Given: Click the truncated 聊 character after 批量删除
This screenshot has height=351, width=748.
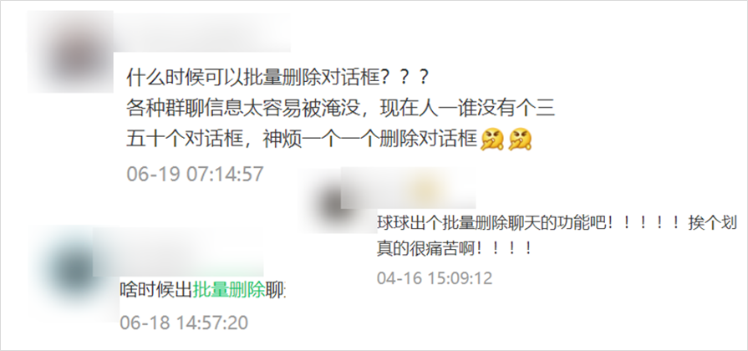Looking at the screenshot, I should [x=275, y=289].
